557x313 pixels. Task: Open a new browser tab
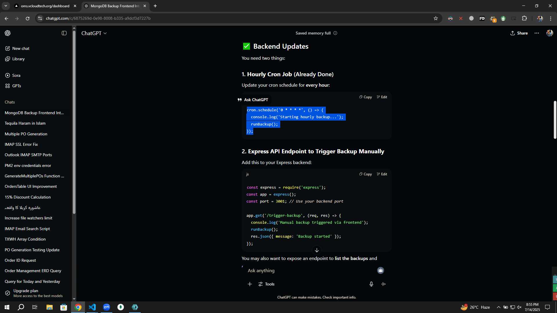tap(155, 6)
